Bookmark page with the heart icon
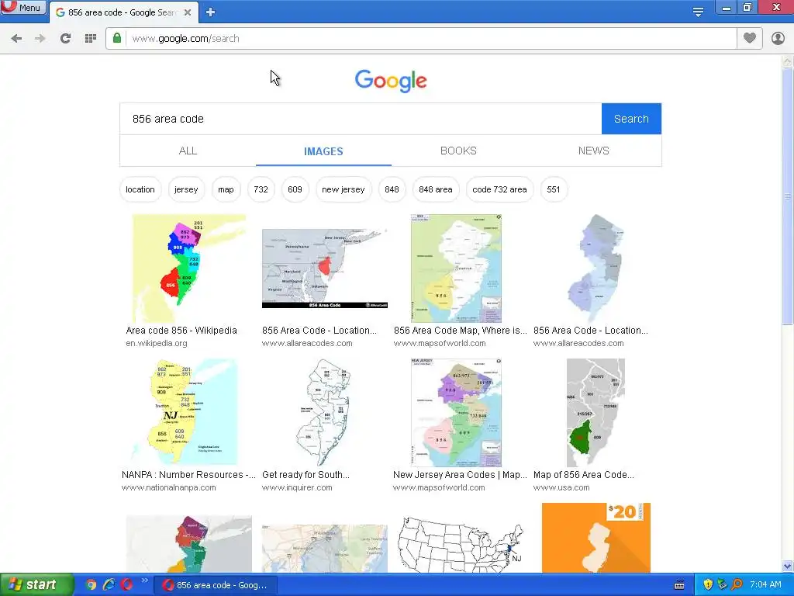The image size is (794, 596). pos(750,38)
